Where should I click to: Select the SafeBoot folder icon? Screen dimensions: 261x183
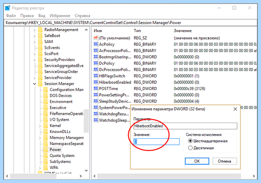pyautogui.click(x=40, y=36)
